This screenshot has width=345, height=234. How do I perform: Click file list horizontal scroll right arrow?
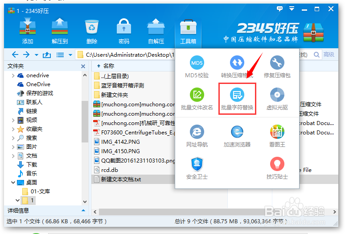pos(334,212)
